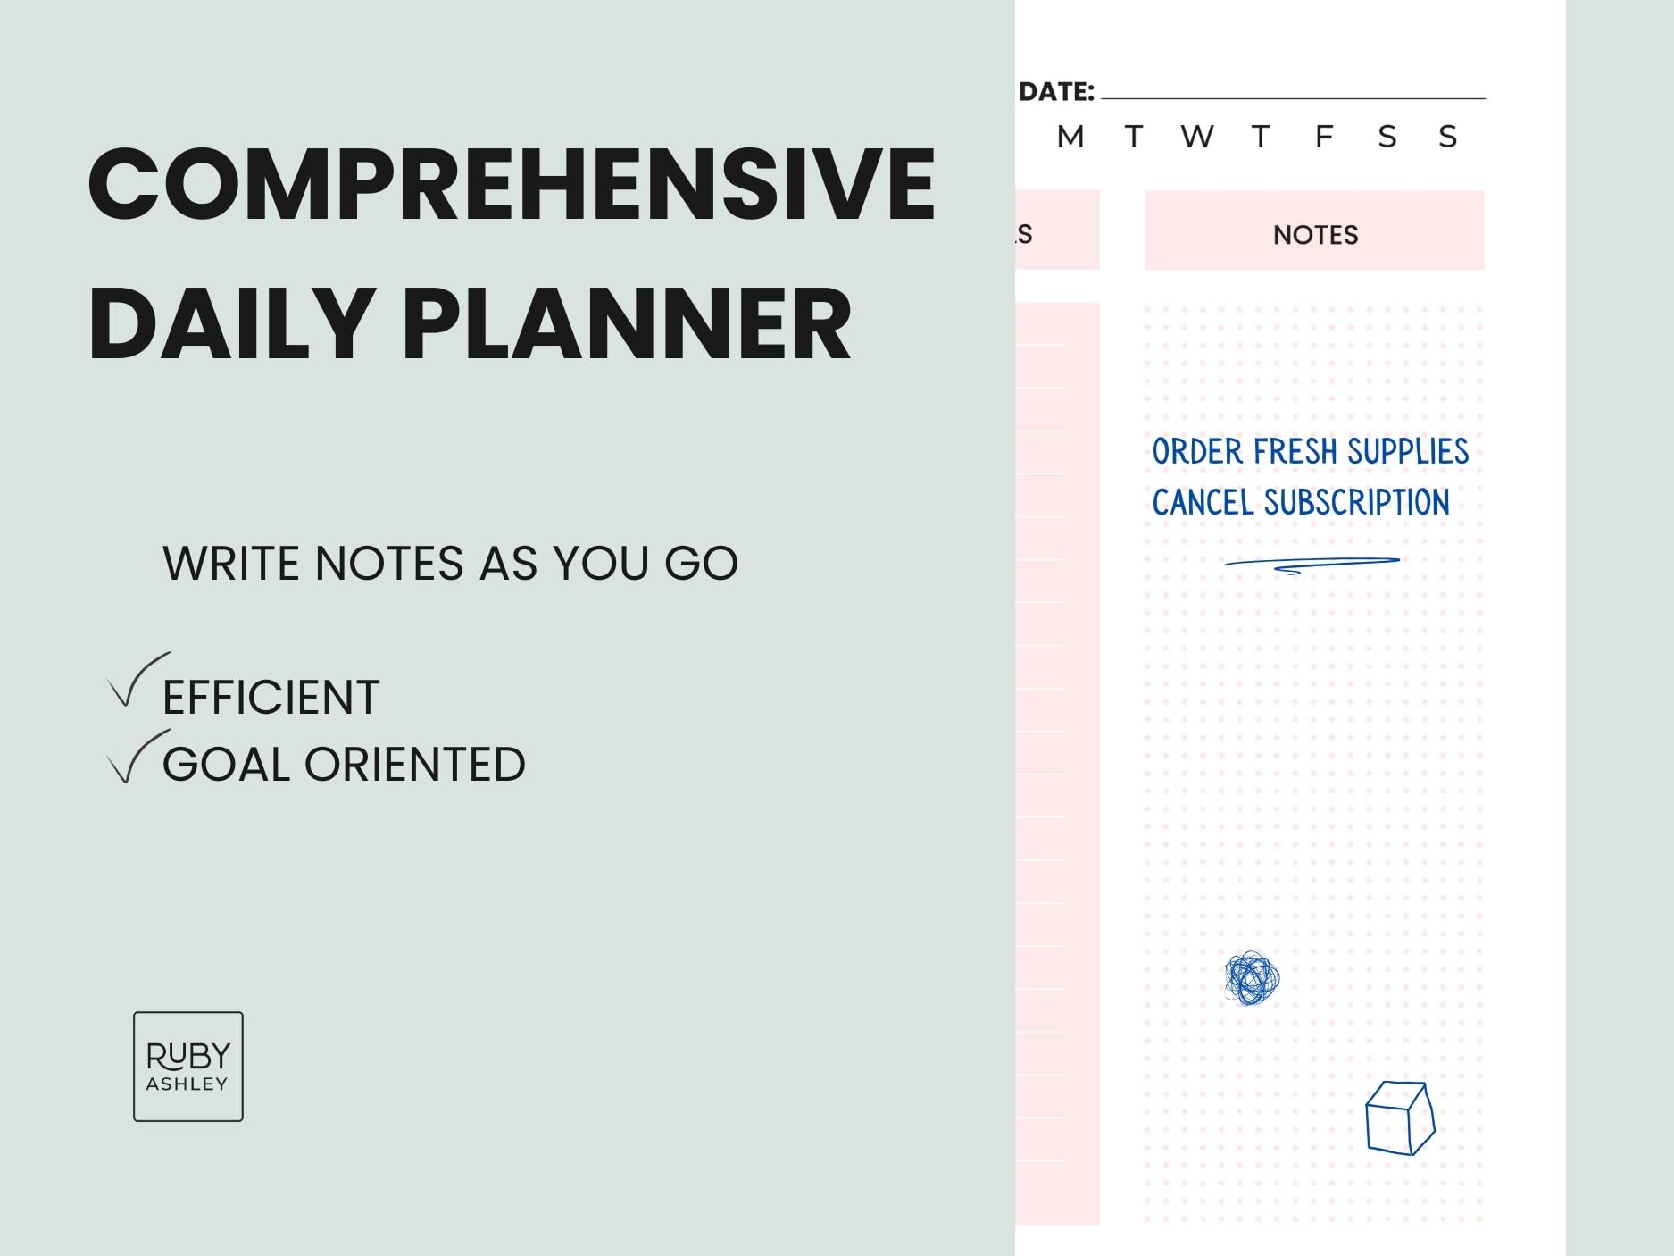Click the blue scribble ball doodle
The image size is (1674, 1256).
[x=1252, y=977]
